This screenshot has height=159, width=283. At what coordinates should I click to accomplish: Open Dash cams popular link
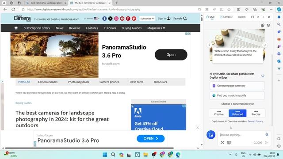coord(137,82)
